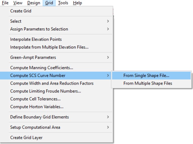Open the Design menu
Viewport: 193px width, 144px height.
(33, 3)
